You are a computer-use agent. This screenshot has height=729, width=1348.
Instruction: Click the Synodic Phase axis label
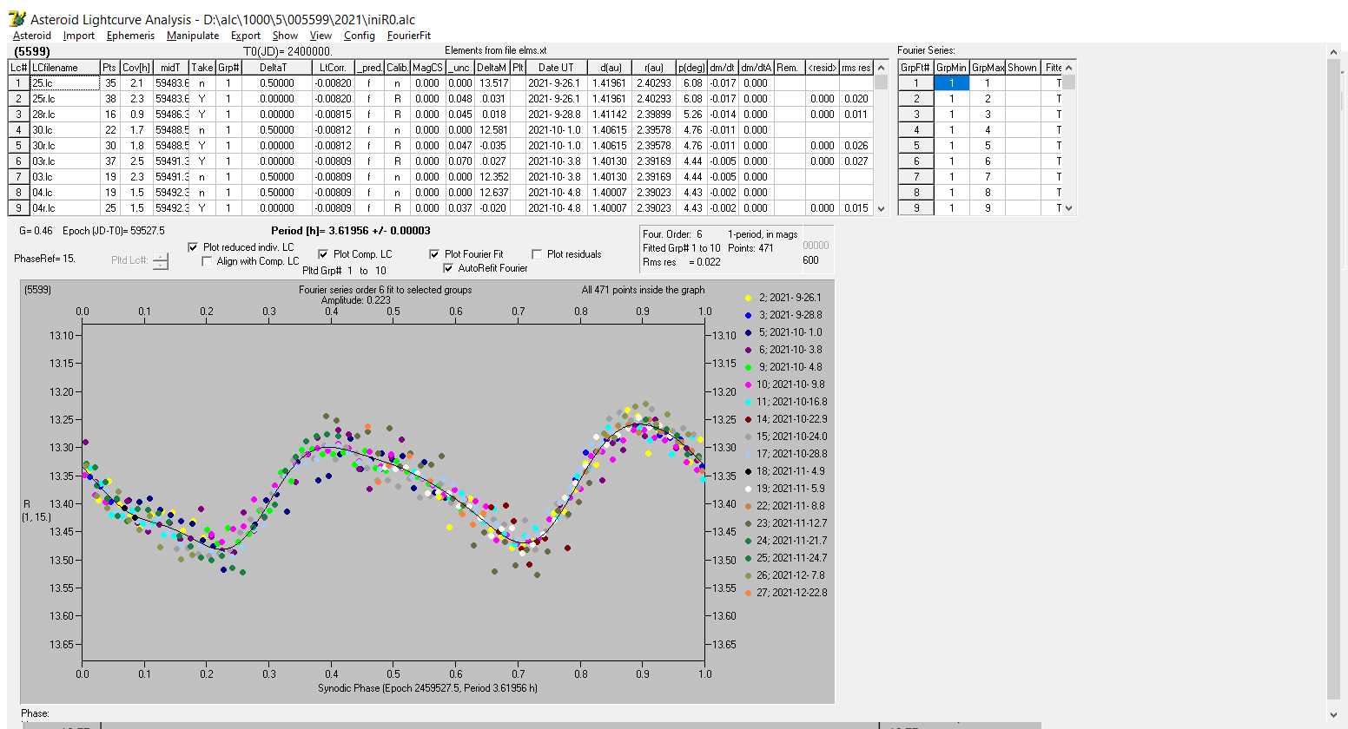tap(427, 688)
